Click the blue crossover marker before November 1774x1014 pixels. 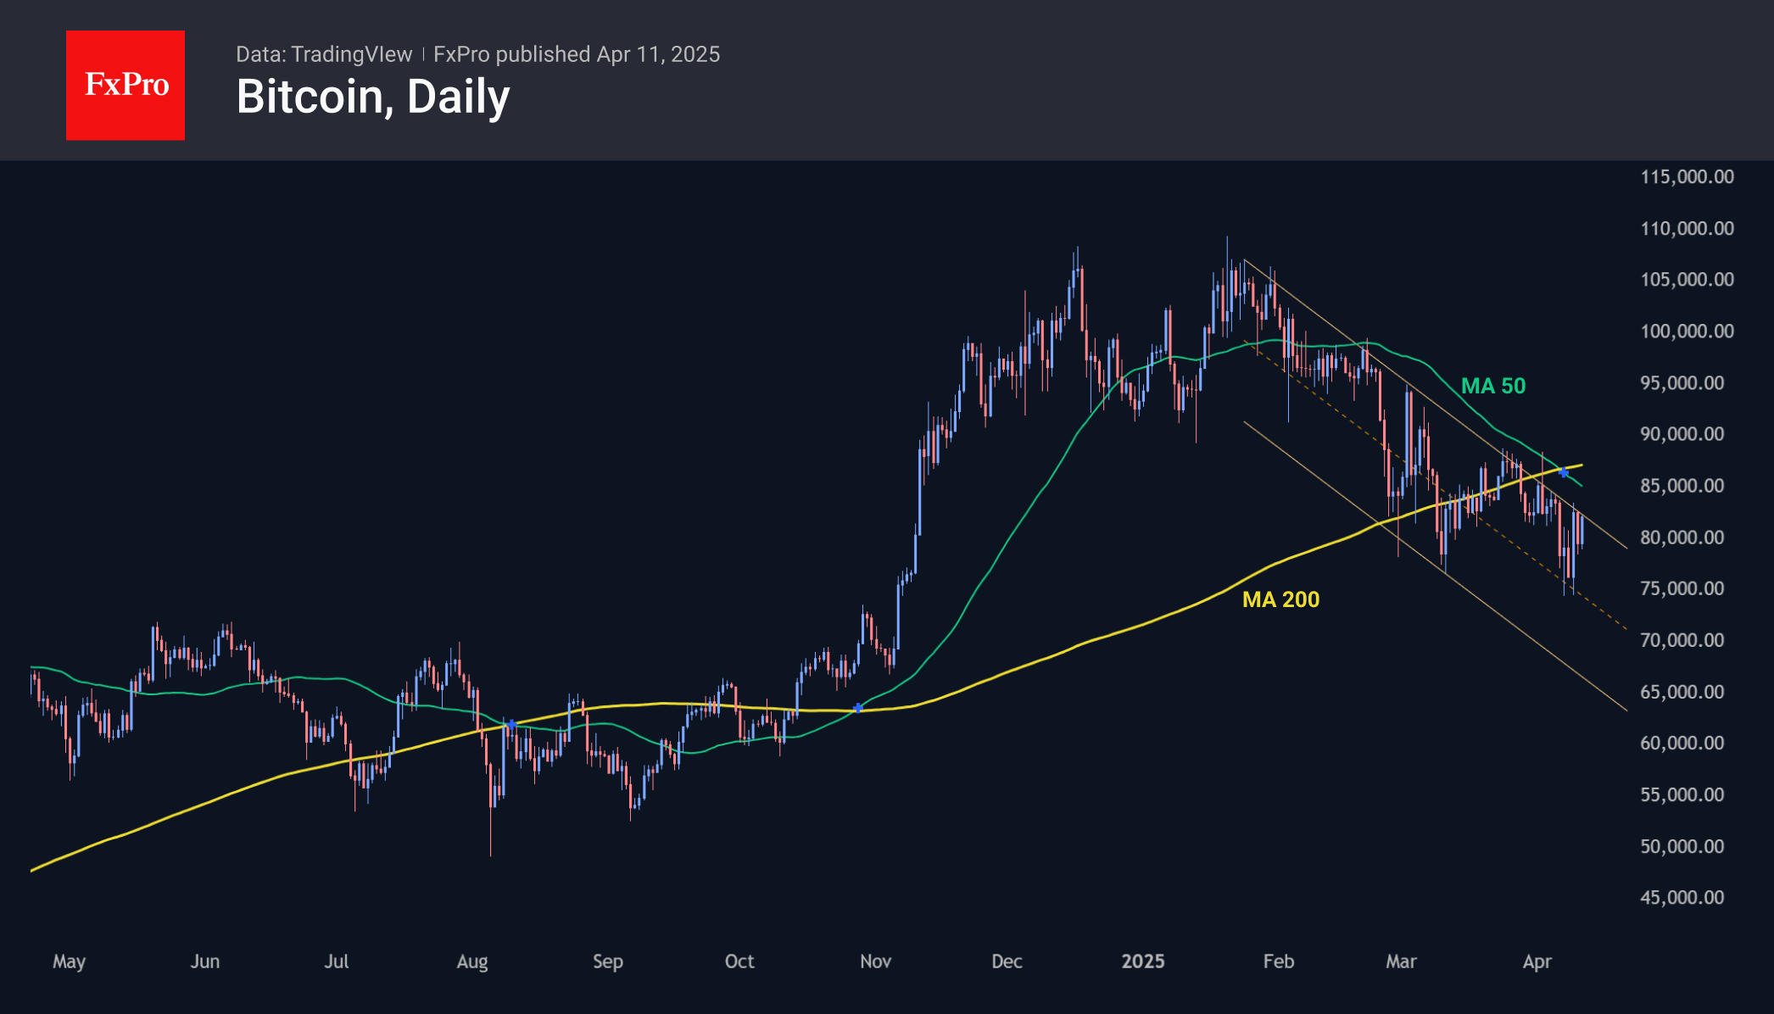pyautogui.click(x=858, y=708)
